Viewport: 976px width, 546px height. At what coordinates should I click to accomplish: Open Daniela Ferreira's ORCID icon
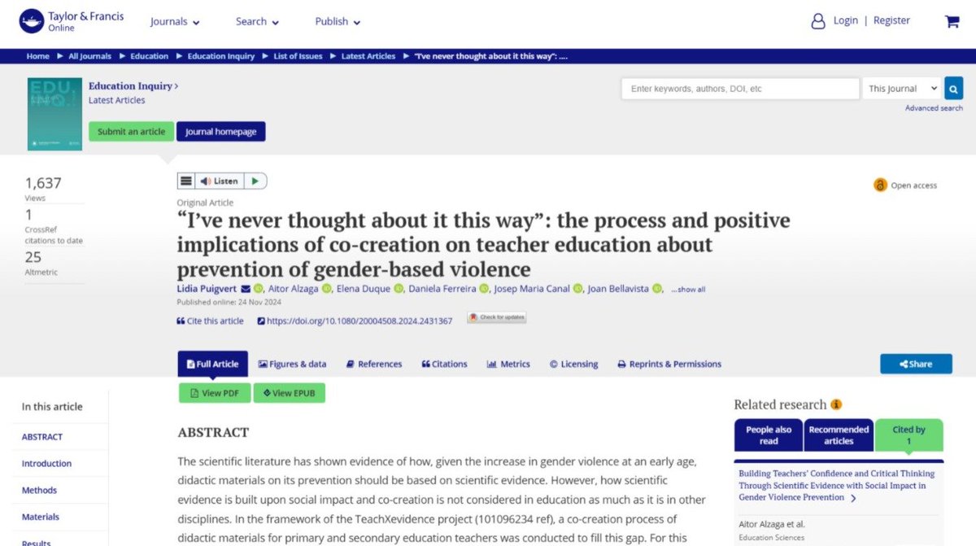[484, 289]
